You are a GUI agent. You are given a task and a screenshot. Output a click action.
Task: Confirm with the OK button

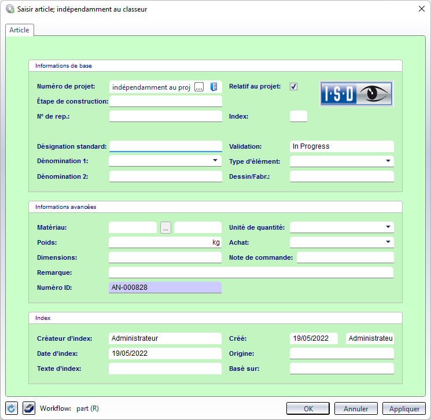pos(308,409)
